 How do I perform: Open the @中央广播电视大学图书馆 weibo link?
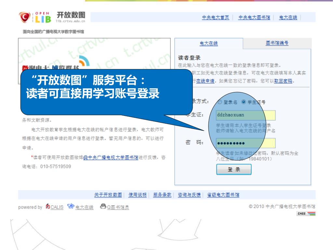(111, 158)
